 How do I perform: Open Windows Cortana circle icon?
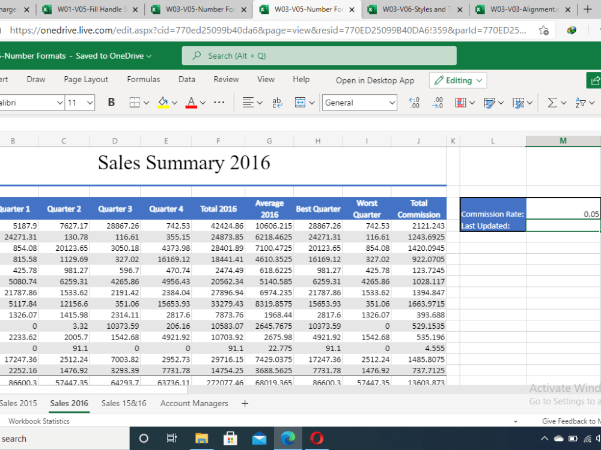pos(144,438)
